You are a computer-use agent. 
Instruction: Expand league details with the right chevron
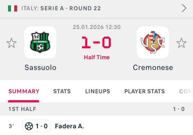tap(184, 8)
